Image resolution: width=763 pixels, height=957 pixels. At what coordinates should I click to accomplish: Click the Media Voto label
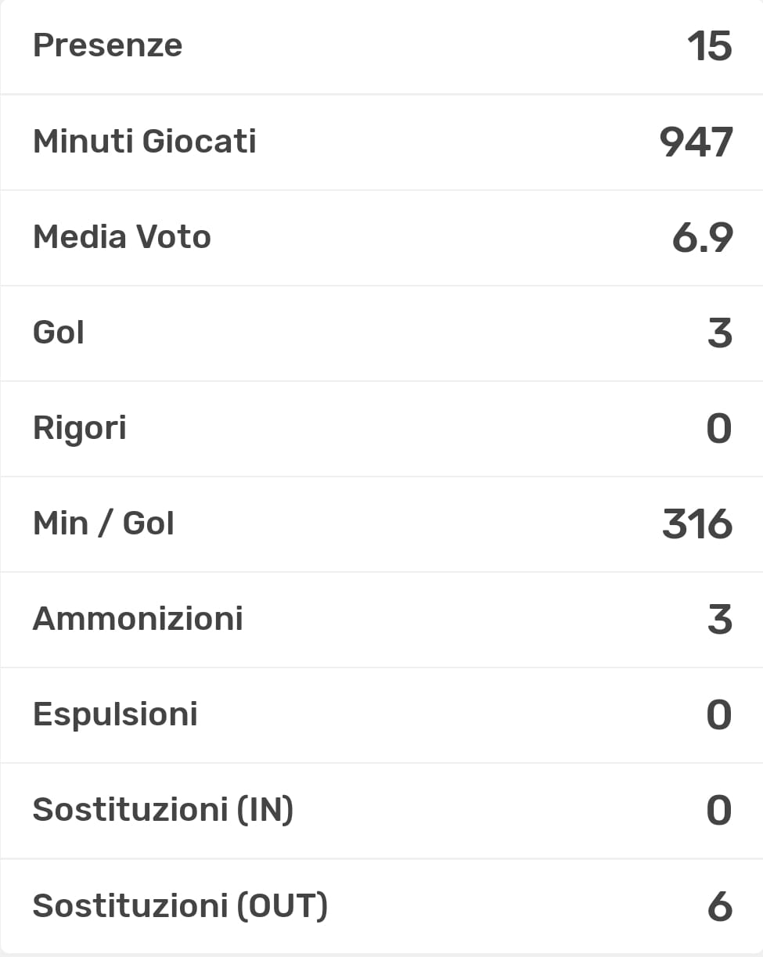[x=121, y=237]
